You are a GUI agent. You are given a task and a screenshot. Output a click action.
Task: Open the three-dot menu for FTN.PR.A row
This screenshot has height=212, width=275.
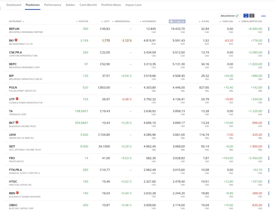(x=269, y=170)
